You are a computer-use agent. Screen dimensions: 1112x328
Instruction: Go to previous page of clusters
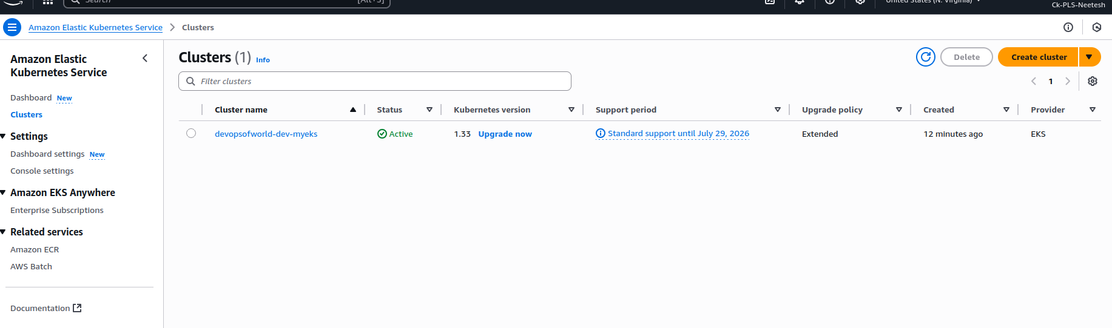[x=1034, y=81]
